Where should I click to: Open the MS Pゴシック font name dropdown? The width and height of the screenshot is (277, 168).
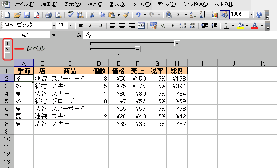coord(54,26)
